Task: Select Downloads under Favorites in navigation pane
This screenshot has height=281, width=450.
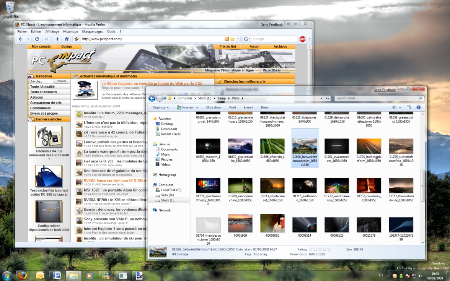Action: pyautogui.click(x=169, y=129)
